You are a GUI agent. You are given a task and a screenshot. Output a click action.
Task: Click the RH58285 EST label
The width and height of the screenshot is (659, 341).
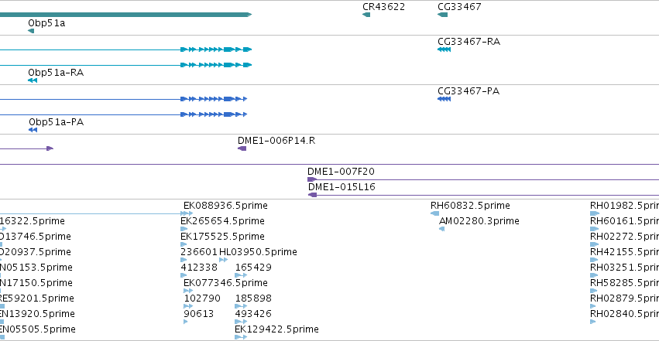tap(624, 283)
